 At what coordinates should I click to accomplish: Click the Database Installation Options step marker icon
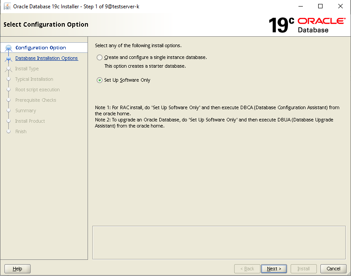[8, 59]
